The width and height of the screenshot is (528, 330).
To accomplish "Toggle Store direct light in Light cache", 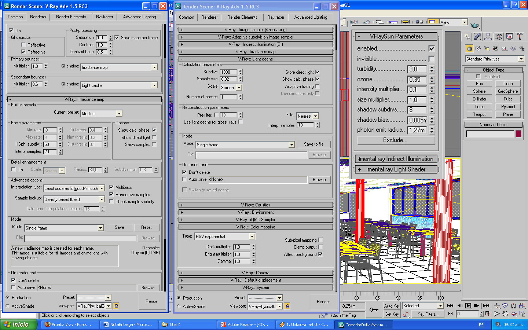I will tap(318, 72).
